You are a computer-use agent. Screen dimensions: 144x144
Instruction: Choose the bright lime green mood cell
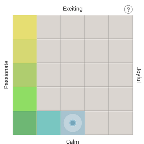click(x=25, y=99)
